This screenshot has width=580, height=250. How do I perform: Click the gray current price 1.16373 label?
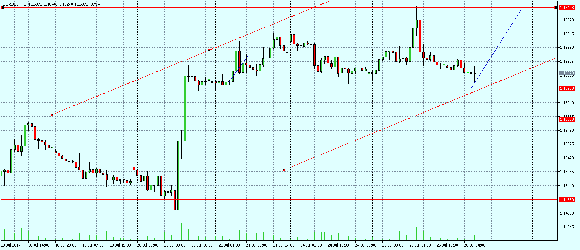pos(567,73)
